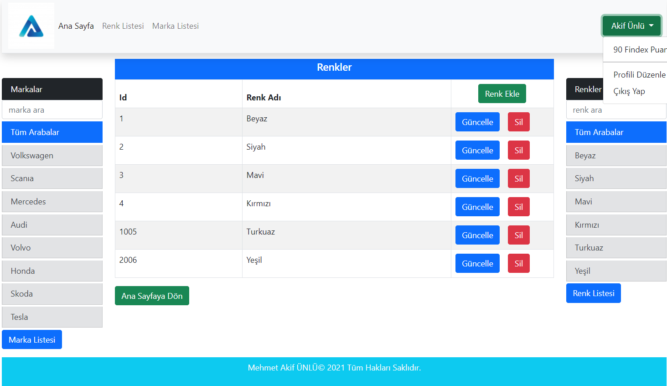
Task: Click the renk ara search field
Action: 616,110
